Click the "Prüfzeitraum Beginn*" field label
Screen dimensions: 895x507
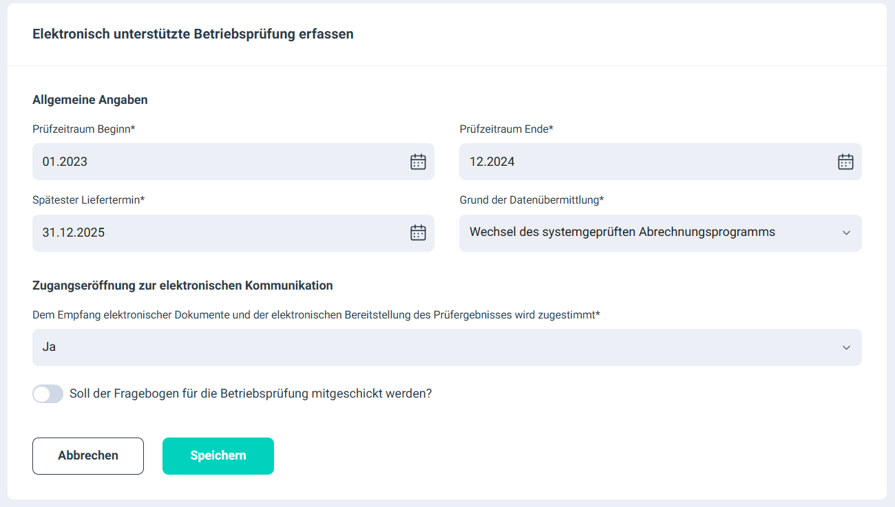[83, 129]
